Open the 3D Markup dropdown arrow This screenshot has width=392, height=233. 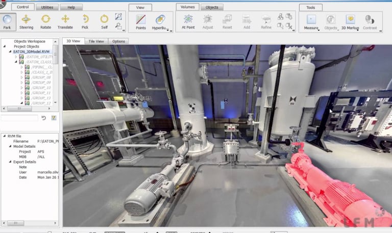click(x=358, y=30)
